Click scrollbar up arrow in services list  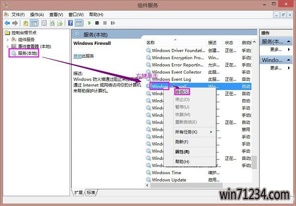[x=254, y=42]
